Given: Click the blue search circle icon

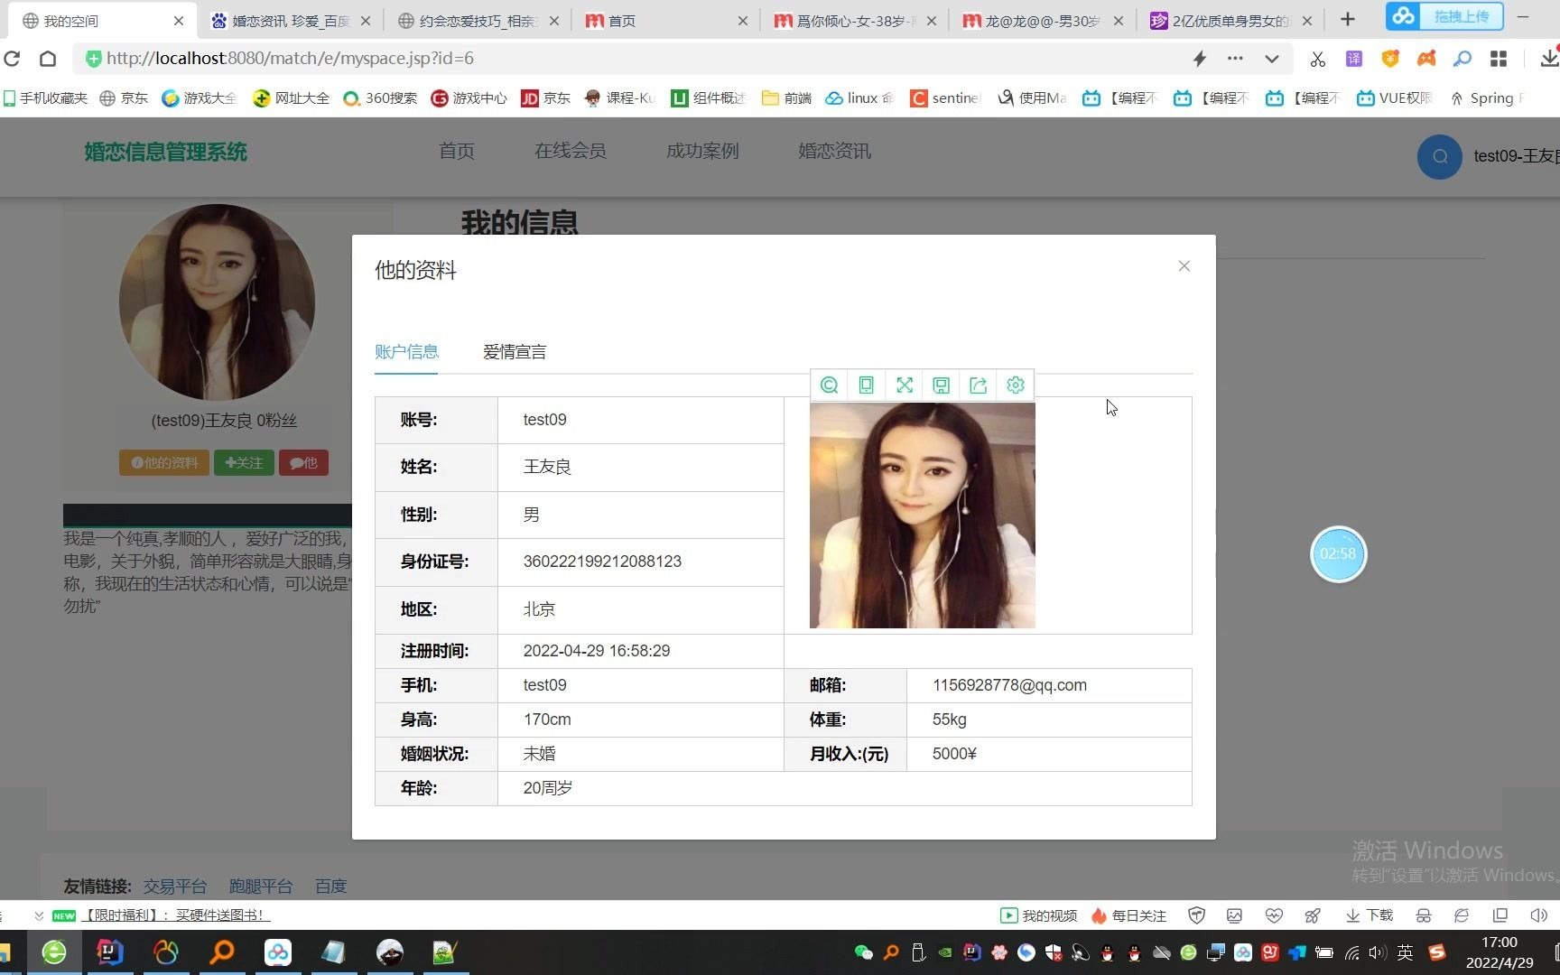Looking at the screenshot, I should [x=1440, y=156].
